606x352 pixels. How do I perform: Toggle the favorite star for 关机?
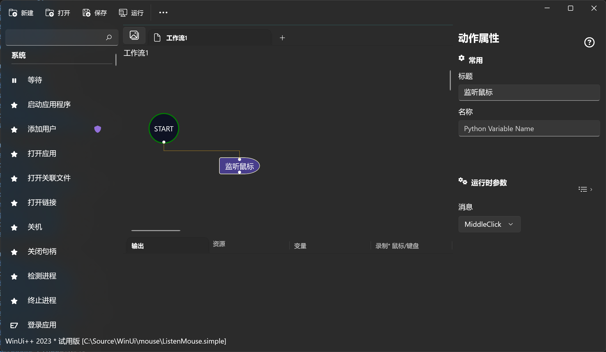click(14, 227)
